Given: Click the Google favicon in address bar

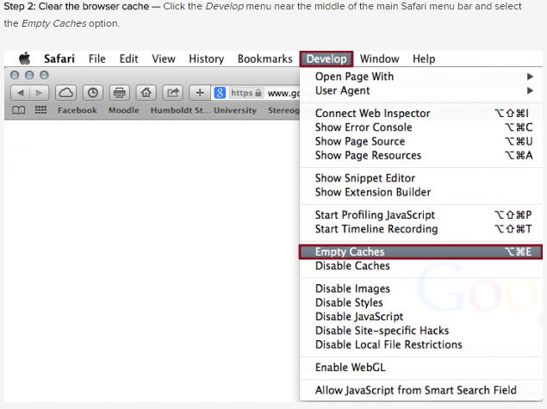Looking at the screenshot, I should 220,93.
